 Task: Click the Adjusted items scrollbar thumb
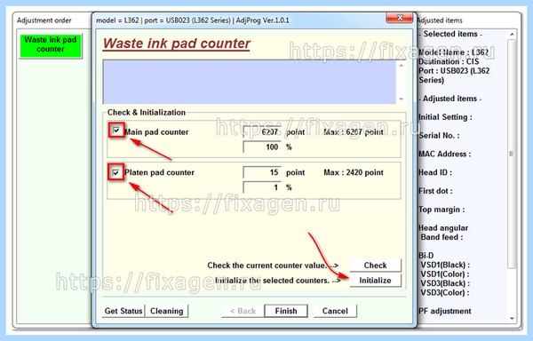click(512, 154)
